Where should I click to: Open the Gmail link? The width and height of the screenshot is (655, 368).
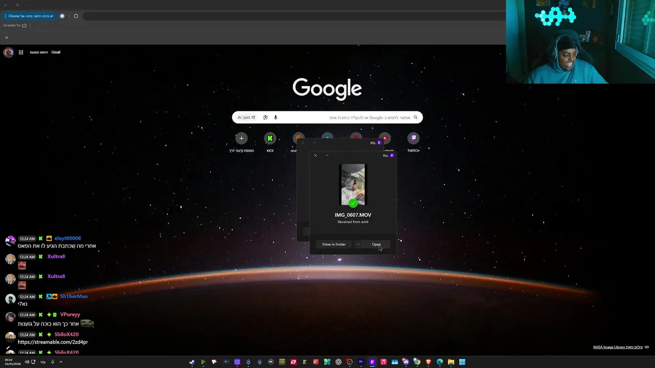tap(56, 52)
